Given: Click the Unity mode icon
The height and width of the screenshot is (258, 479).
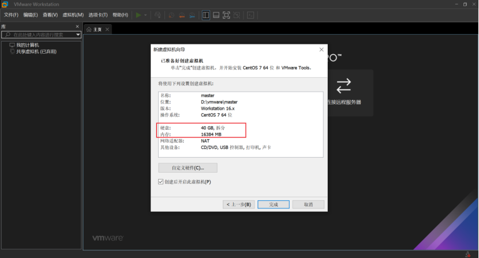Looking at the screenshot, I should point(237,15).
